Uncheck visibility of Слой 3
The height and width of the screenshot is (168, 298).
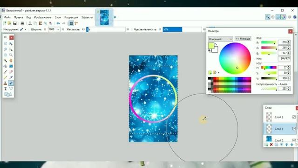294,117
